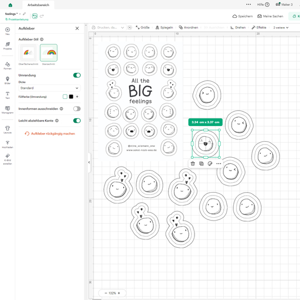The width and height of the screenshot is (300, 300).
Task: Click the pencil rename icon beside feelings
Action: coord(24,14)
